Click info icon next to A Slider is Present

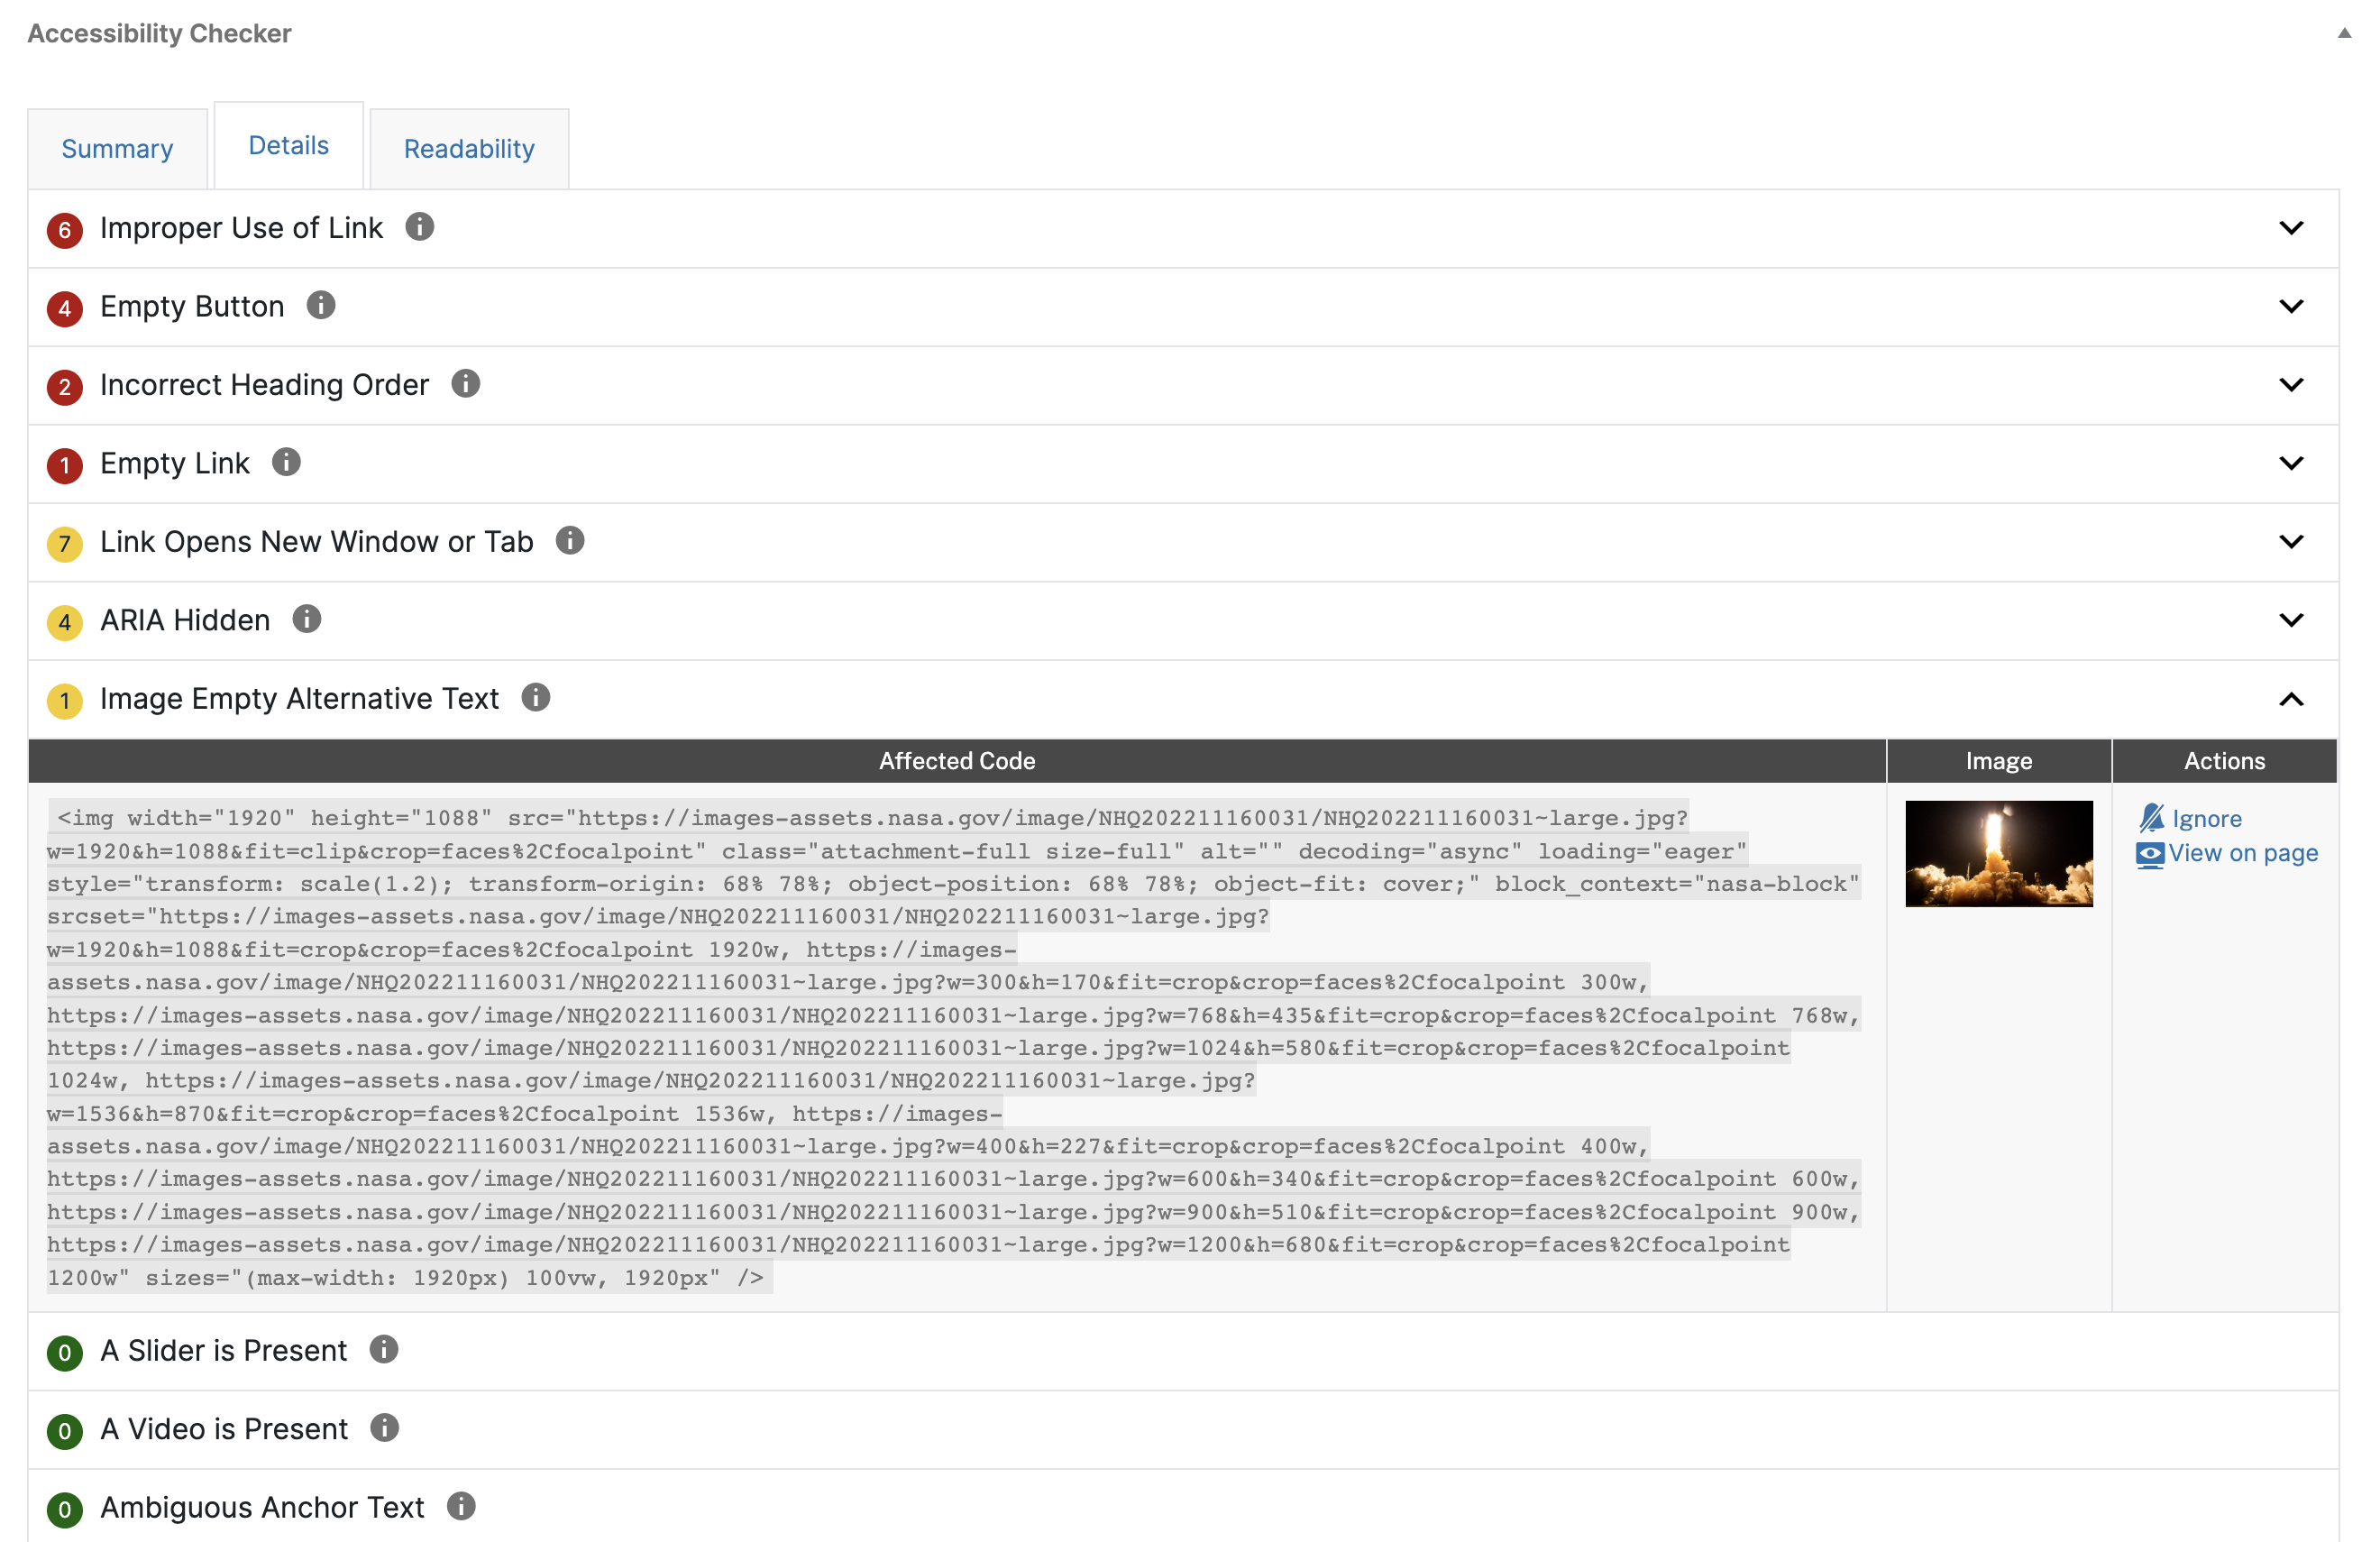pos(384,1349)
